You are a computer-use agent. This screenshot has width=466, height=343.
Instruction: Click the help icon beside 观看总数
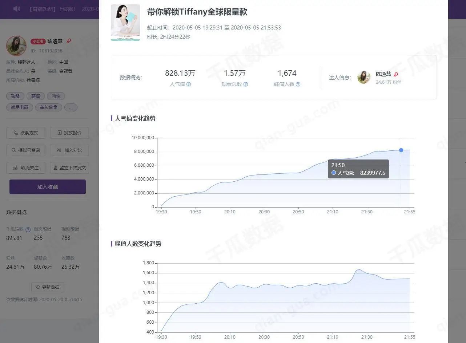pyautogui.click(x=246, y=84)
